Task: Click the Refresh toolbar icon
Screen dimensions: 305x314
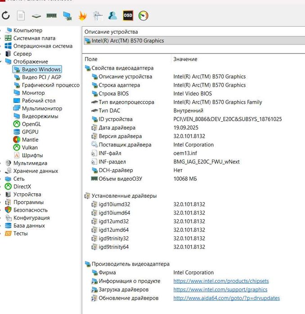Action: 5,15
